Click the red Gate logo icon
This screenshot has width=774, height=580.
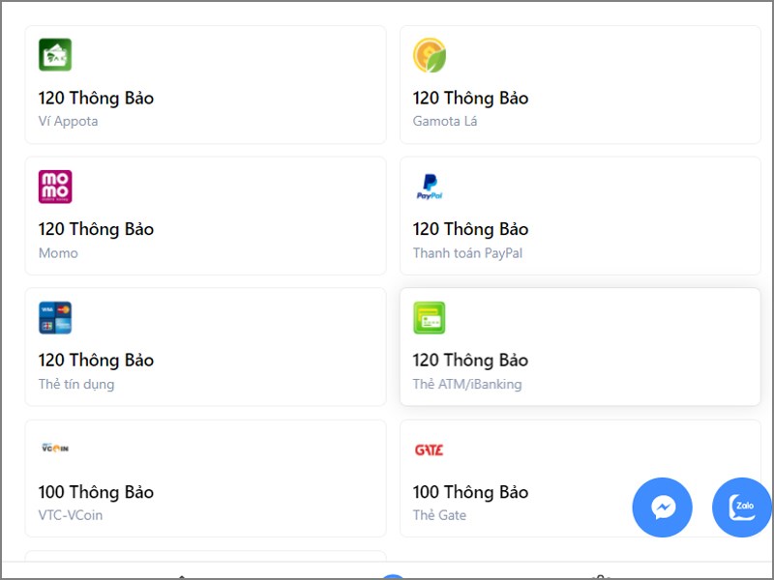coord(429,449)
